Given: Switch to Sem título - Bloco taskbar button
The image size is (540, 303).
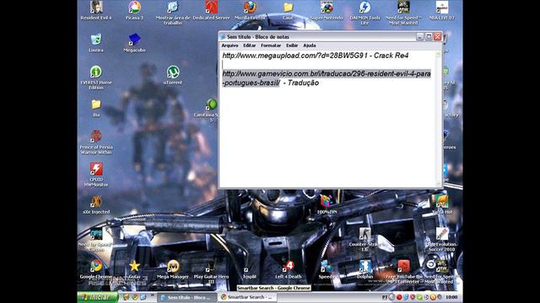Looking at the screenshot, I should pos(187,297).
